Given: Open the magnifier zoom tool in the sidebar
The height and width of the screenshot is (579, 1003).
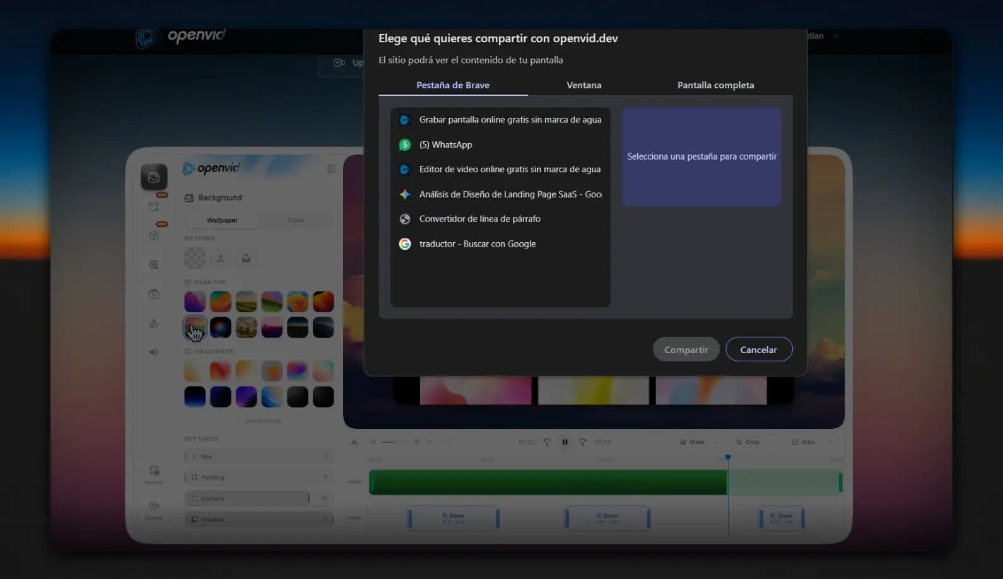Looking at the screenshot, I should point(153,265).
